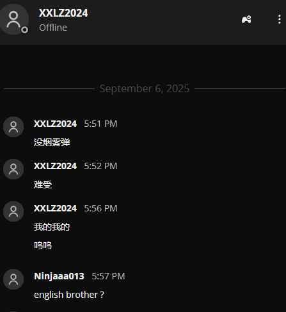Select the message 呜呜
The image size is (286, 312).
click(43, 245)
